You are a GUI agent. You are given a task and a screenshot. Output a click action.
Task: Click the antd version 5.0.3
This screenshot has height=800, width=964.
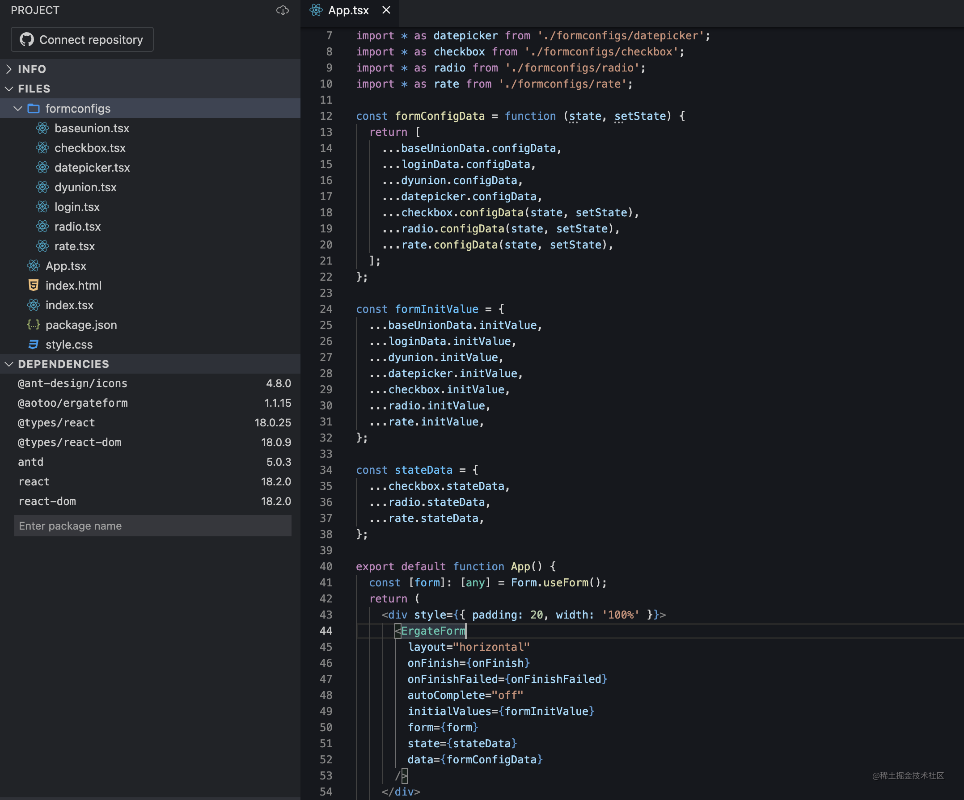pyautogui.click(x=279, y=462)
